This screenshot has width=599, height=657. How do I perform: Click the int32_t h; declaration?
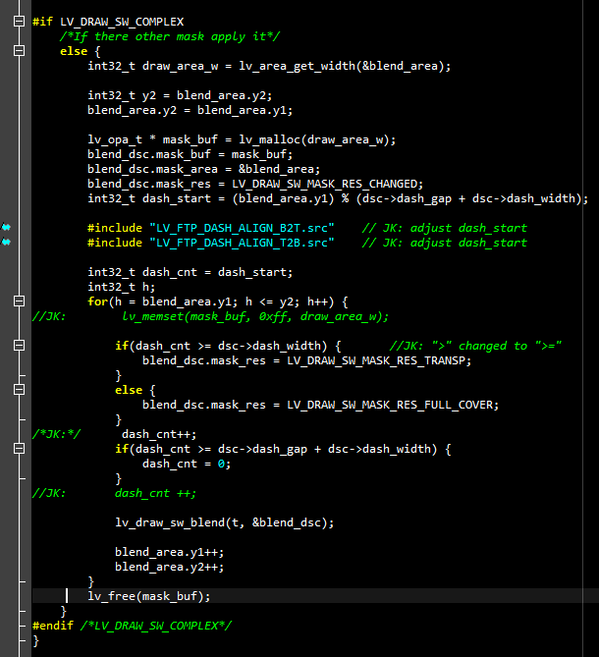[x=121, y=287]
